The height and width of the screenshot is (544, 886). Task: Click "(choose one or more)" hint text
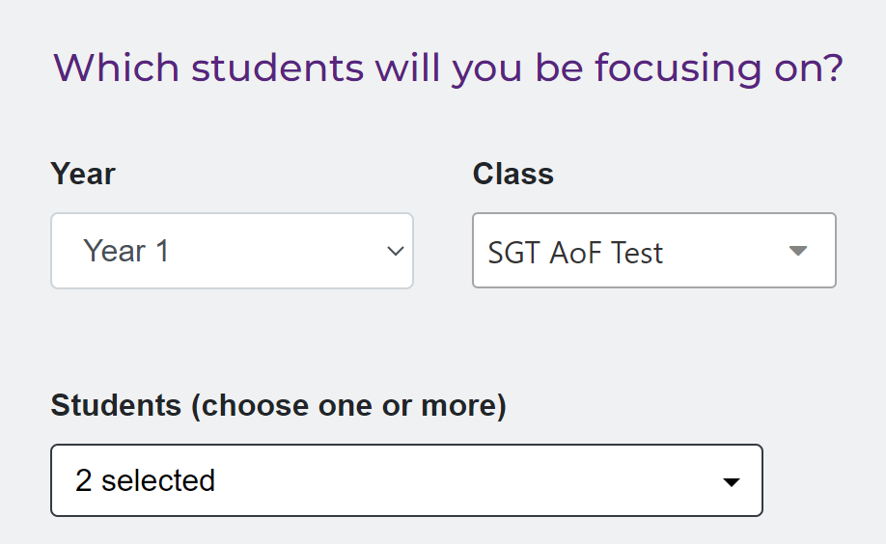(348, 405)
